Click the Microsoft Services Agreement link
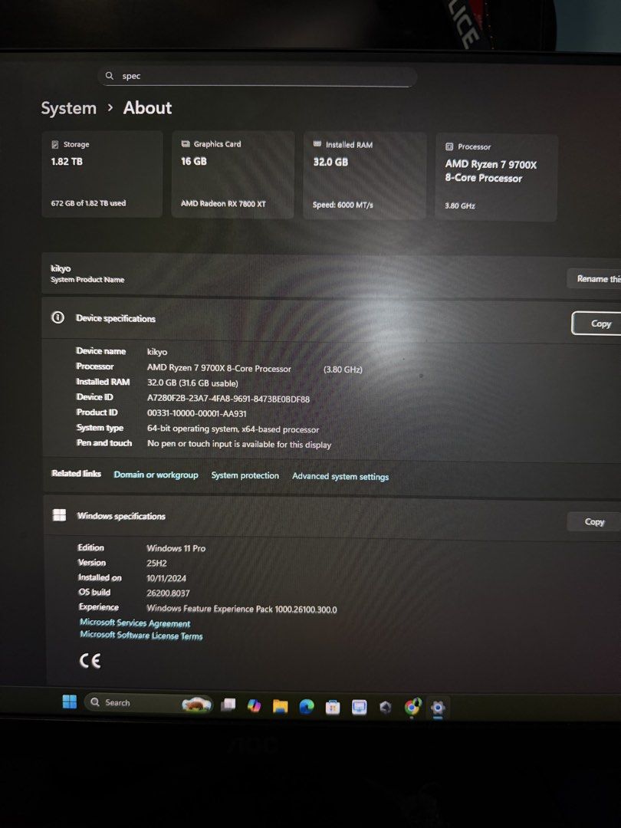Viewport: 621px width, 828px height. pos(133,623)
